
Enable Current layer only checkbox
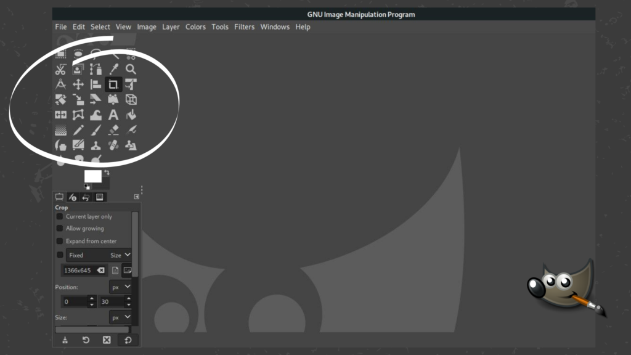[60, 216]
